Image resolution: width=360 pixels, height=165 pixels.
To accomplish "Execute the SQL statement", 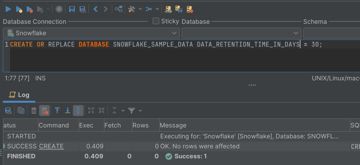I will pyautogui.click(x=8, y=9).
